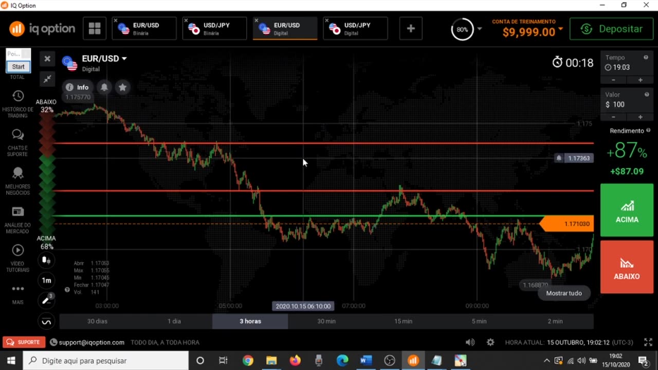Close the EUR/USD Binária tab
The height and width of the screenshot is (370, 658).
[116, 21]
